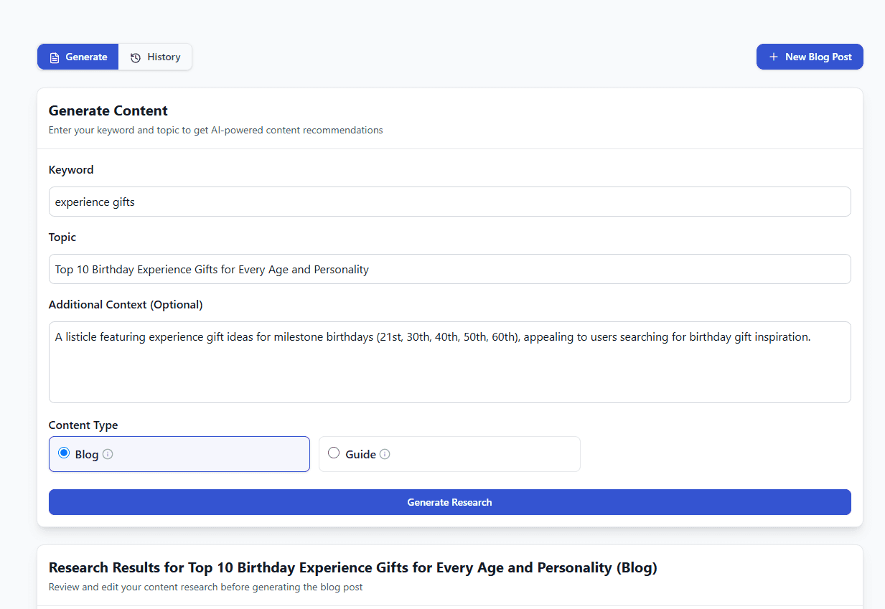Select the Blog radio button
This screenshot has width=885, height=609.
(x=64, y=453)
